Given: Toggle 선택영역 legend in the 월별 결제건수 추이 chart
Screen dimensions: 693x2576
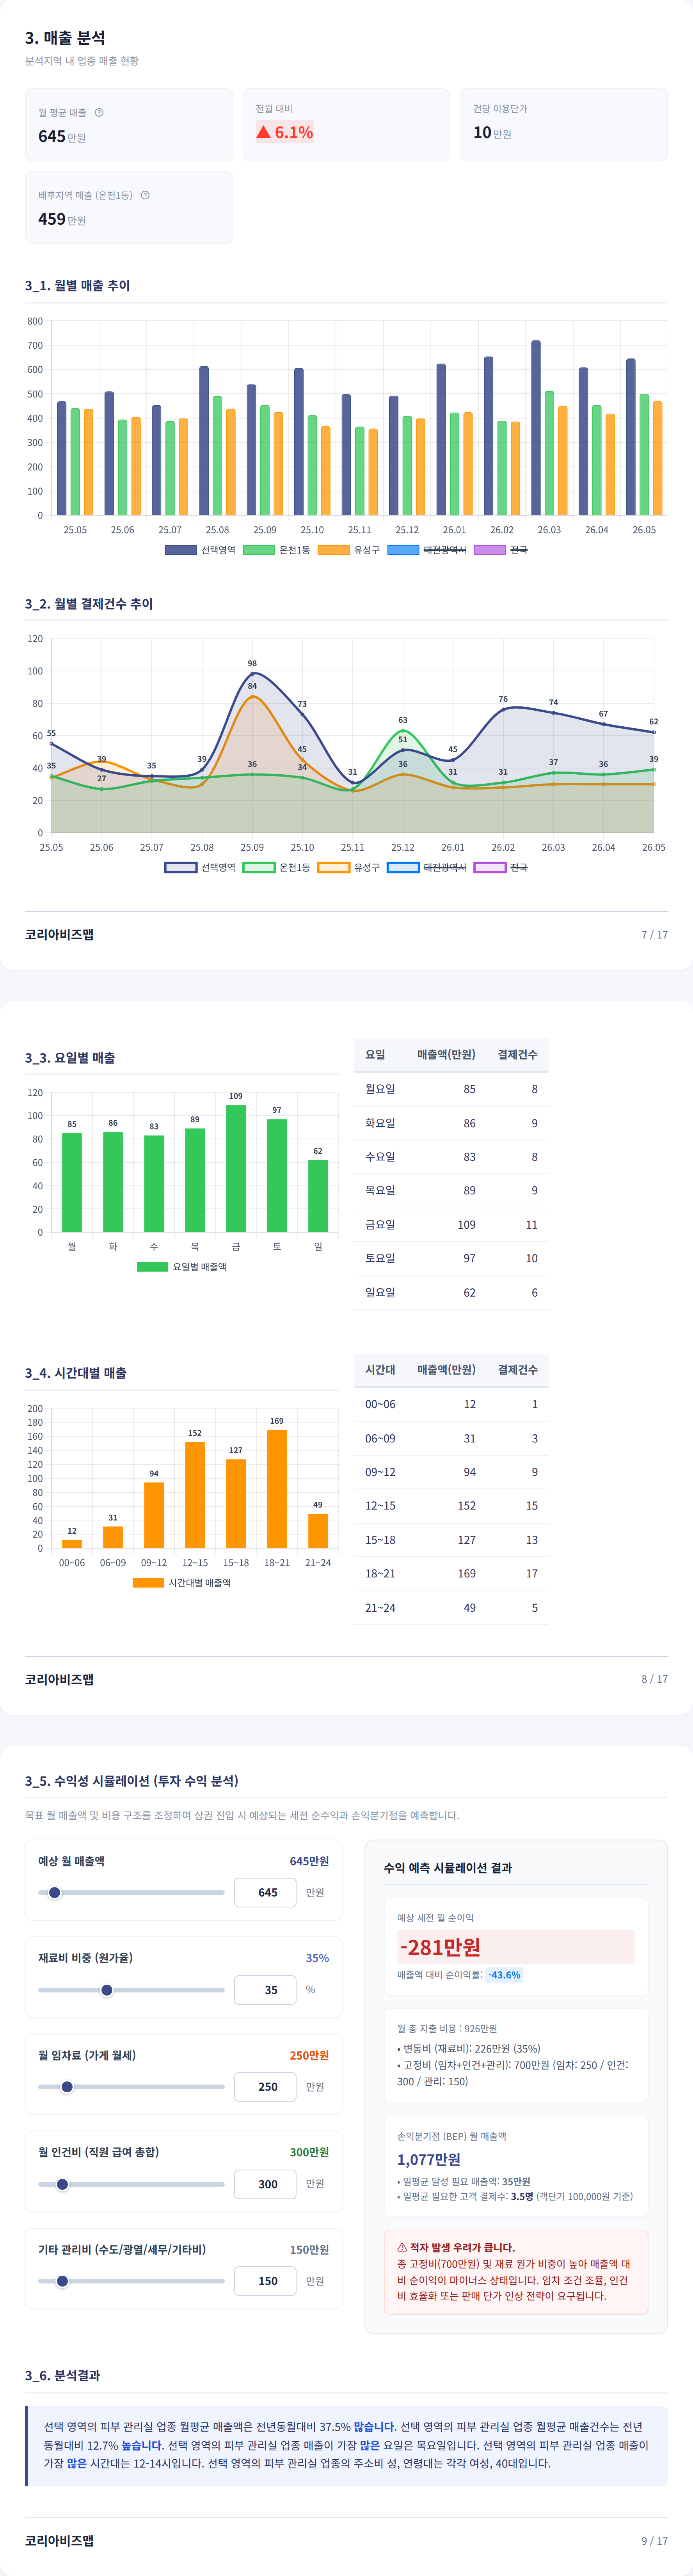Looking at the screenshot, I should [200, 867].
